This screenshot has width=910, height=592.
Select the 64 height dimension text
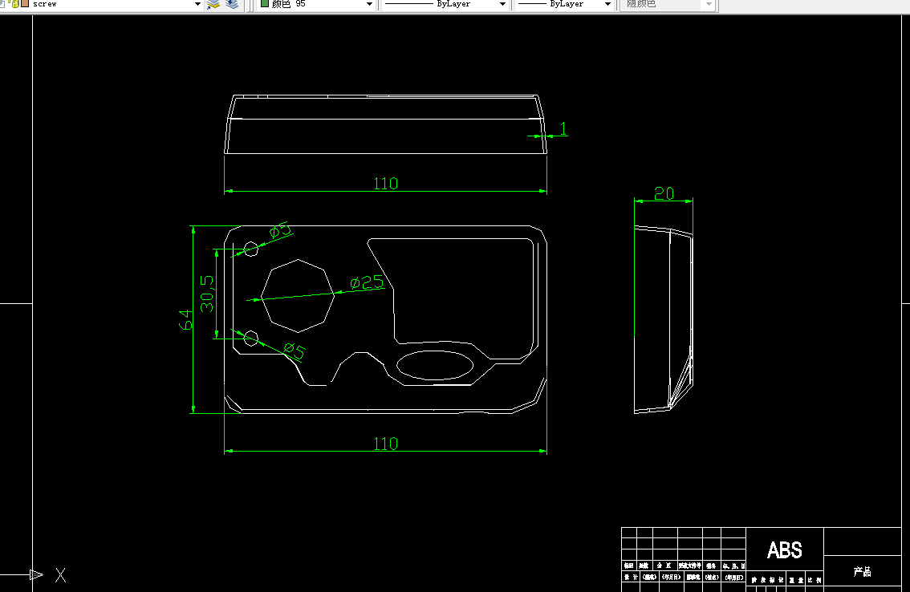click(x=185, y=319)
